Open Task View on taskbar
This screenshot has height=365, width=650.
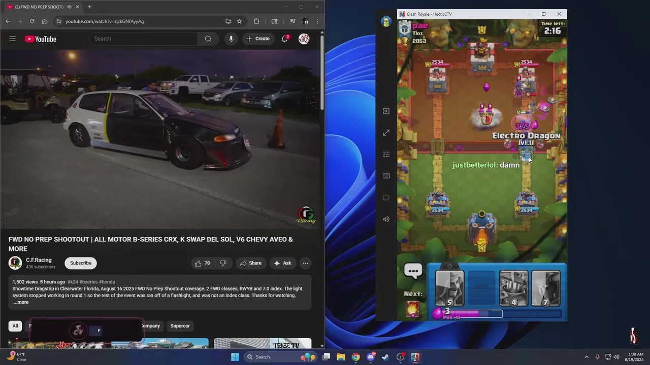point(327,357)
